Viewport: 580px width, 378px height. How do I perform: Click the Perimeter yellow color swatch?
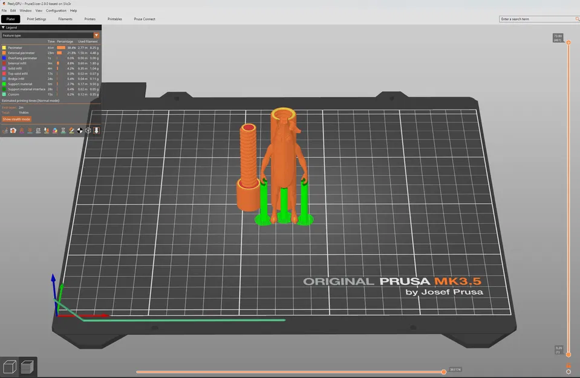tap(4, 48)
